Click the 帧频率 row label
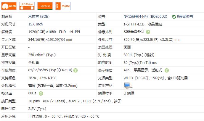Screen dimensions: 204x121 7,93
